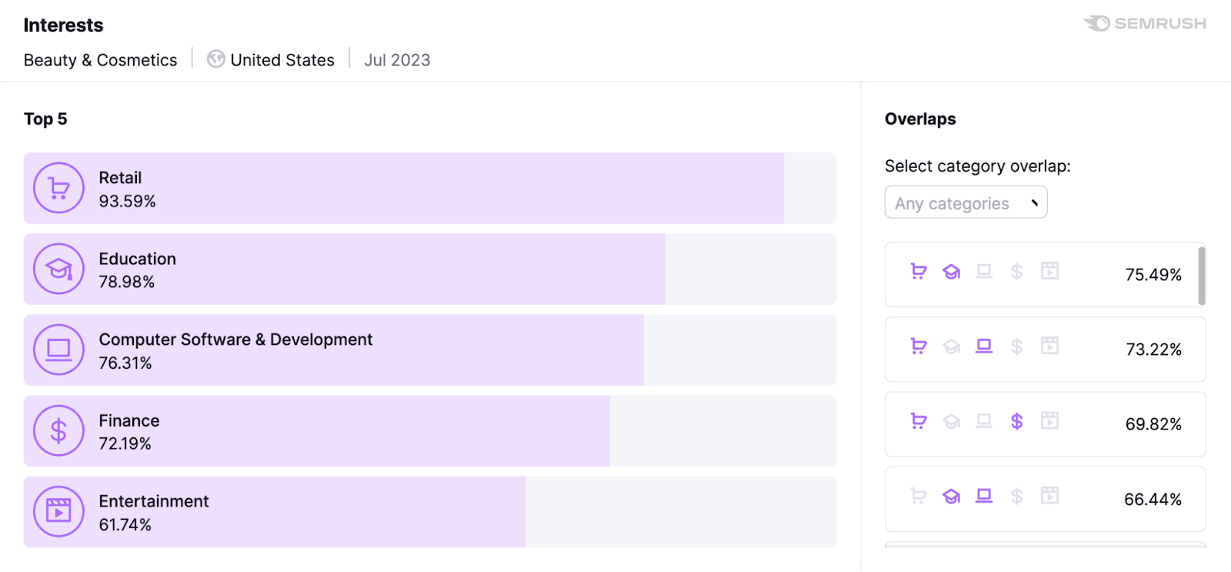Image resolution: width=1231 pixels, height=572 pixels.
Task: Expand the Jul 2023 date selector
Action: coord(397,59)
